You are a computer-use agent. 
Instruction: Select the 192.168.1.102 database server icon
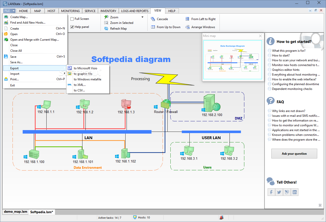click(x=125, y=153)
